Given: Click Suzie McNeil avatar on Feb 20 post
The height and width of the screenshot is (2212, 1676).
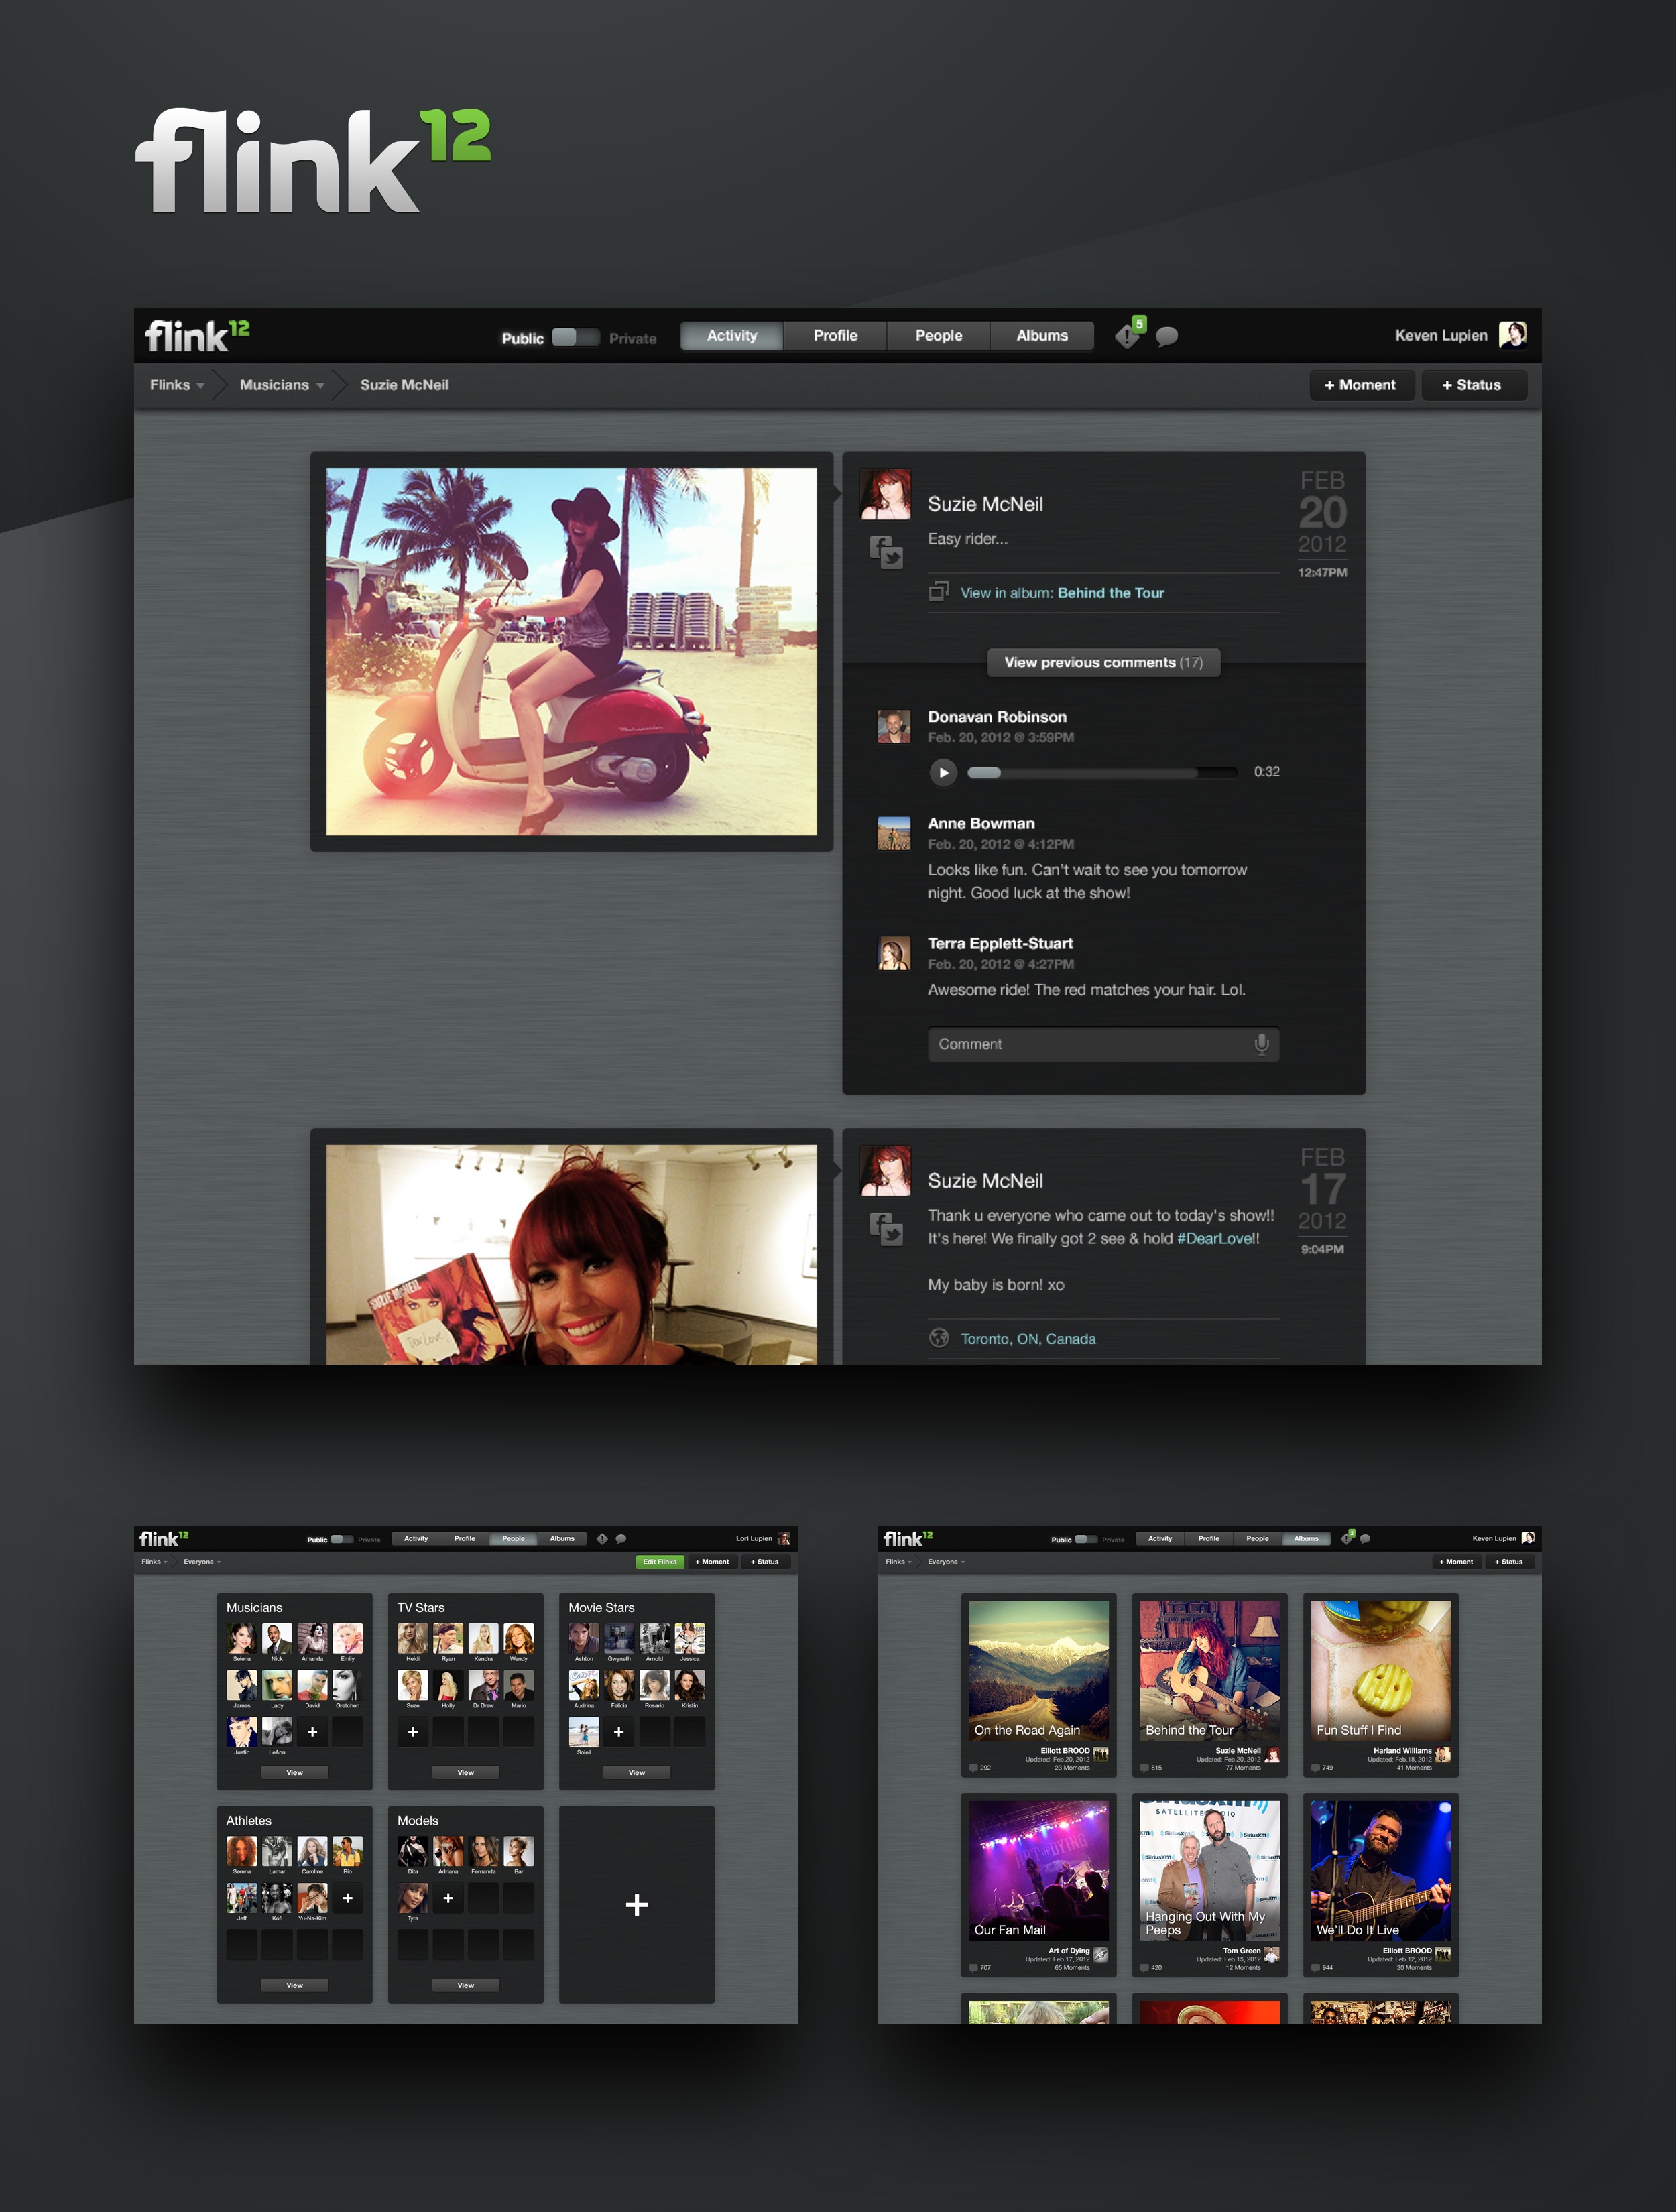Looking at the screenshot, I should point(885,494).
